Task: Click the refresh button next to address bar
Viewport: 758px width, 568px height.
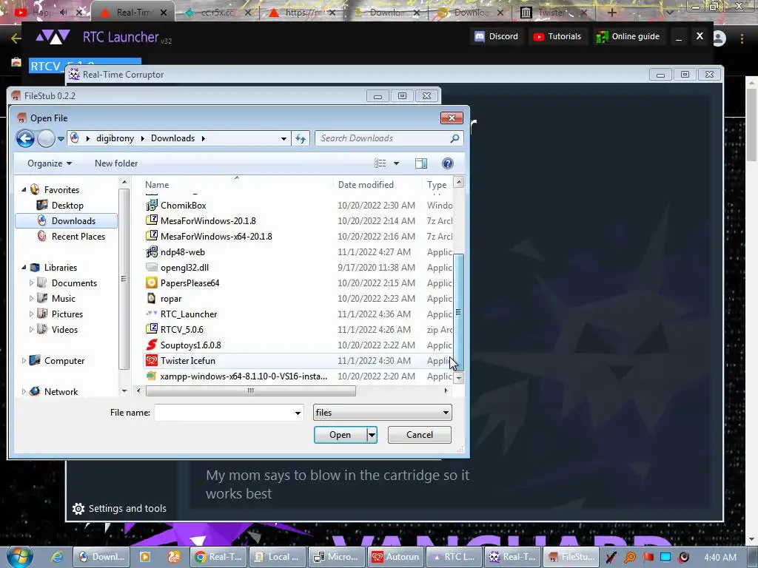Action: click(301, 138)
